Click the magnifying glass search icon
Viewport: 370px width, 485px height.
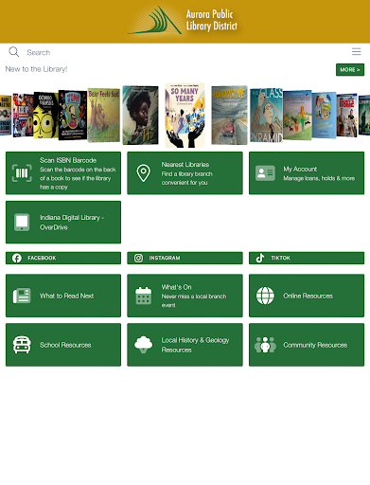(14, 52)
